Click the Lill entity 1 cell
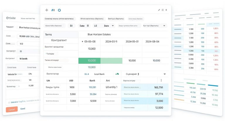 112,87
